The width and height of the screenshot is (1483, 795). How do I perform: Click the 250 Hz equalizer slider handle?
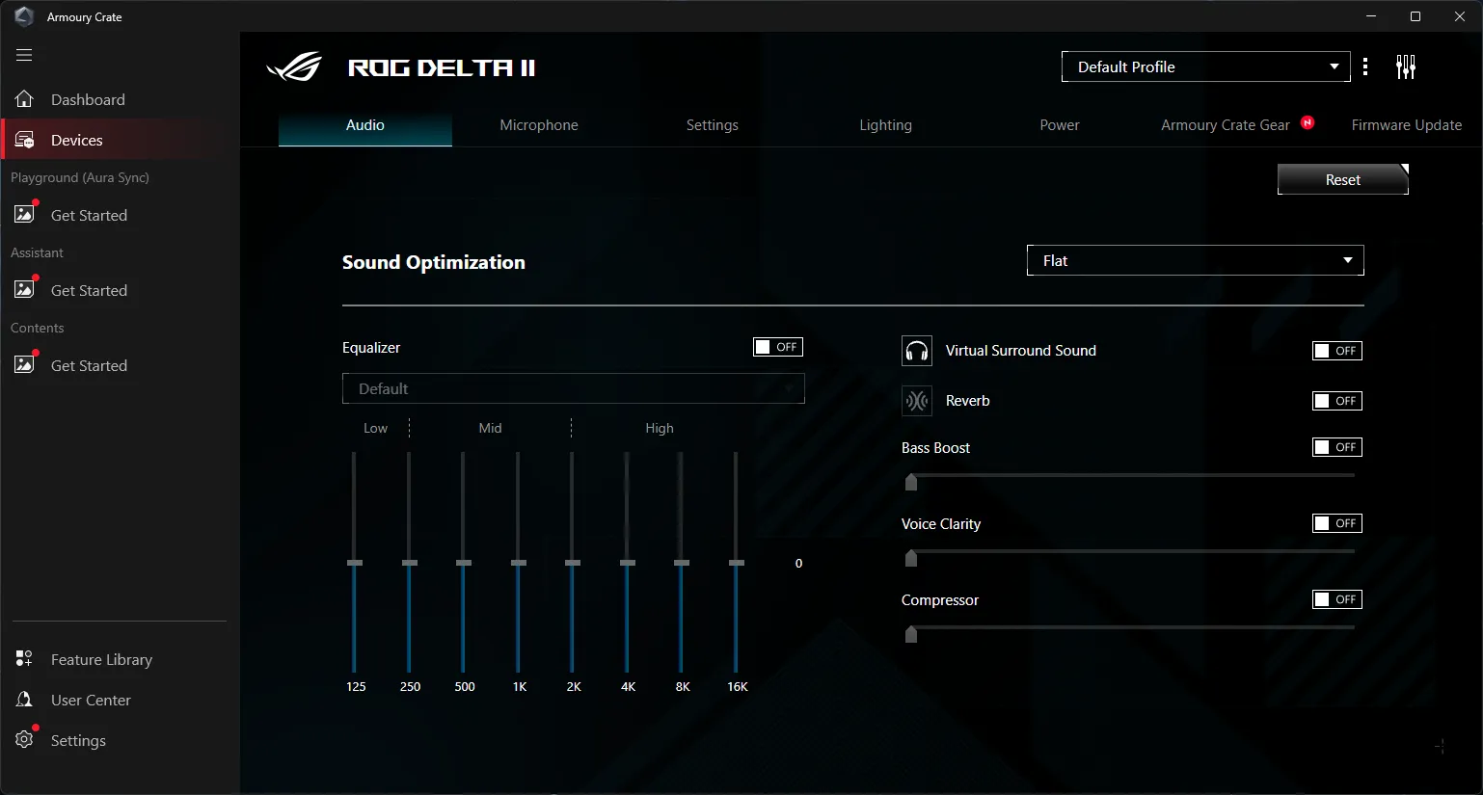coord(410,563)
